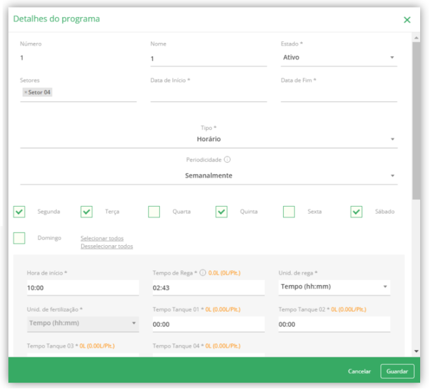Click the Tempo de Rega info icon

(x=203, y=272)
